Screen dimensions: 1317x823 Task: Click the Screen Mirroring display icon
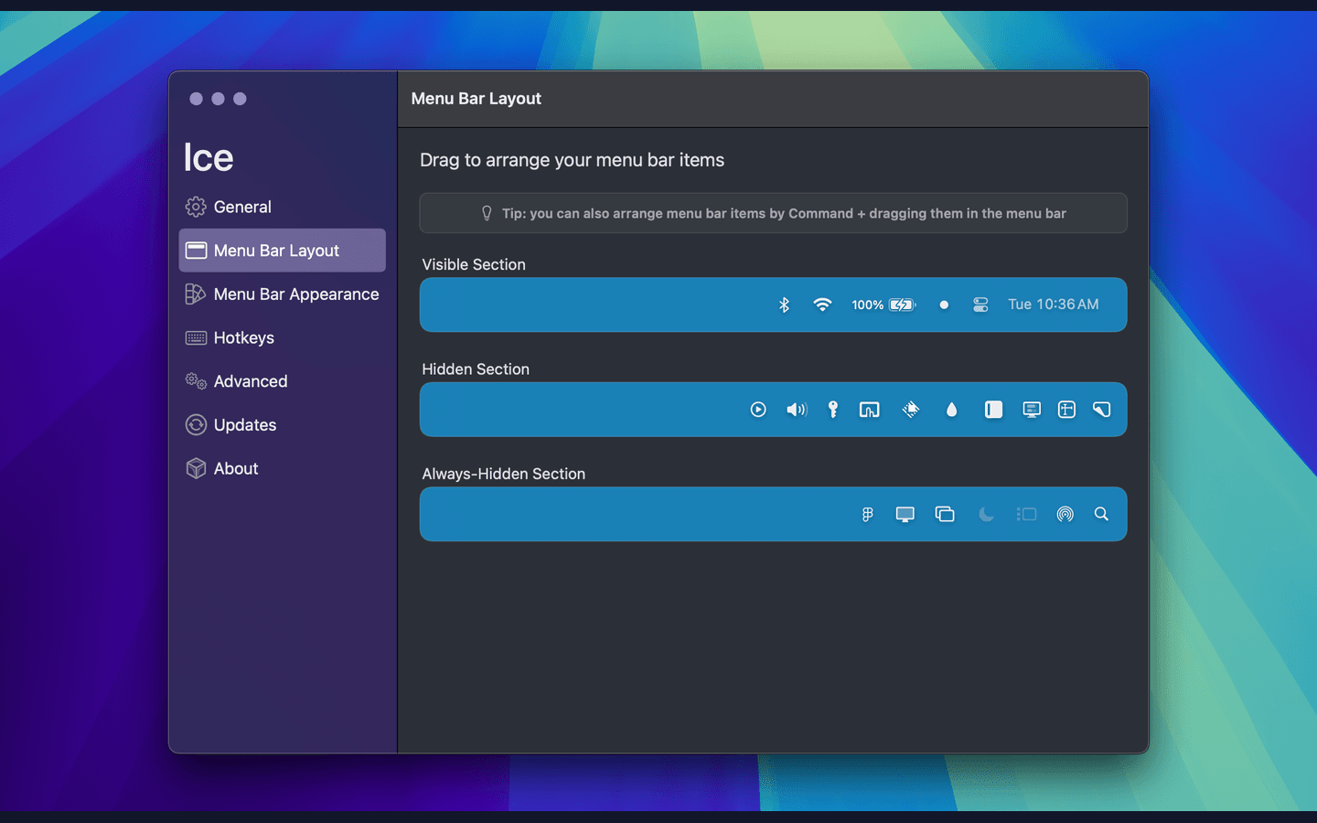(x=870, y=410)
